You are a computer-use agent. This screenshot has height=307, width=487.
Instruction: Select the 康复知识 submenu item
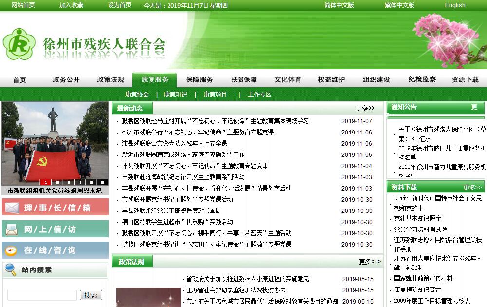(175, 95)
